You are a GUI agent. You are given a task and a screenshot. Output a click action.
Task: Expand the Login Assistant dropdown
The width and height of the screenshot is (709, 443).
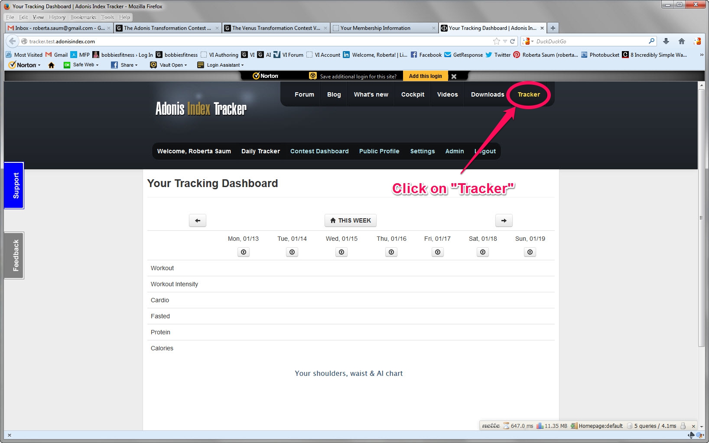pyautogui.click(x=221, y=65)
